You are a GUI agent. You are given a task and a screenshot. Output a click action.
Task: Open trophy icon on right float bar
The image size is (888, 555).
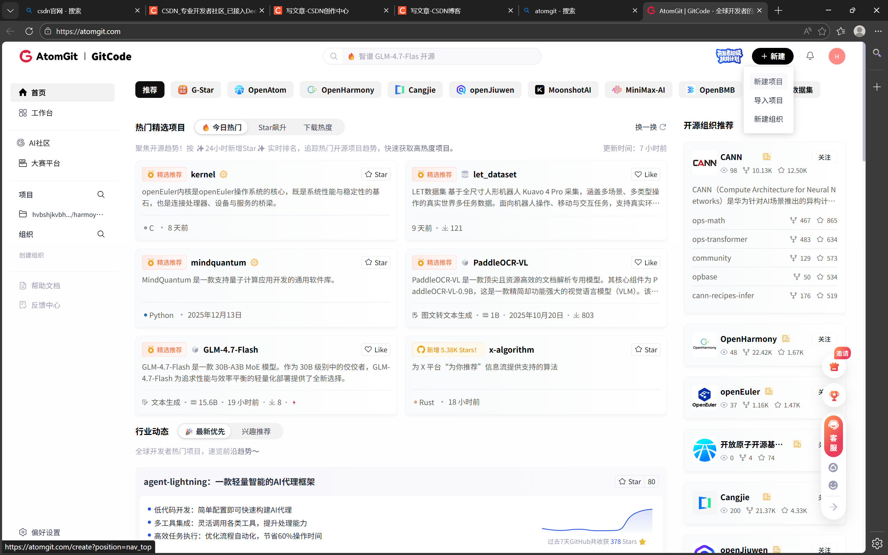(x=834, y=395)
